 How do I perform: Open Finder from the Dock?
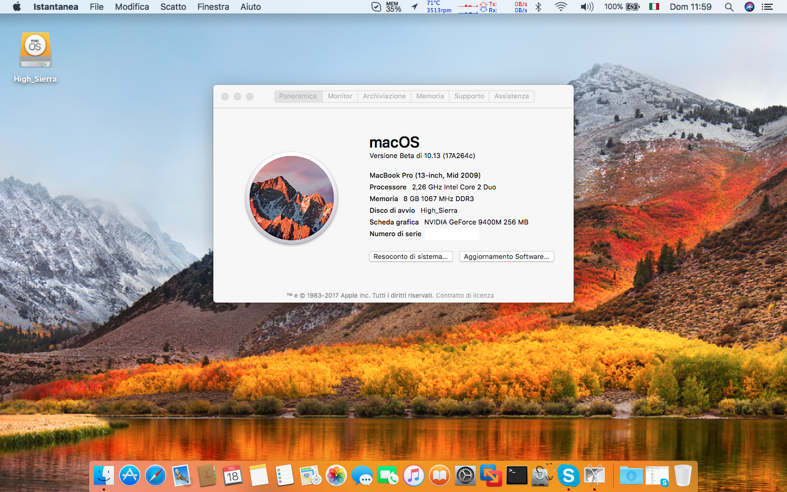coord(103,475)
